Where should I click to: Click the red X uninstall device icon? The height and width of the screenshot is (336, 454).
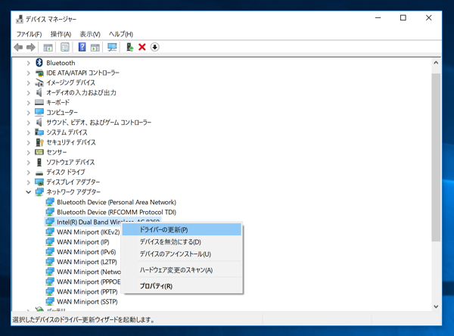(x=142, y=47)
